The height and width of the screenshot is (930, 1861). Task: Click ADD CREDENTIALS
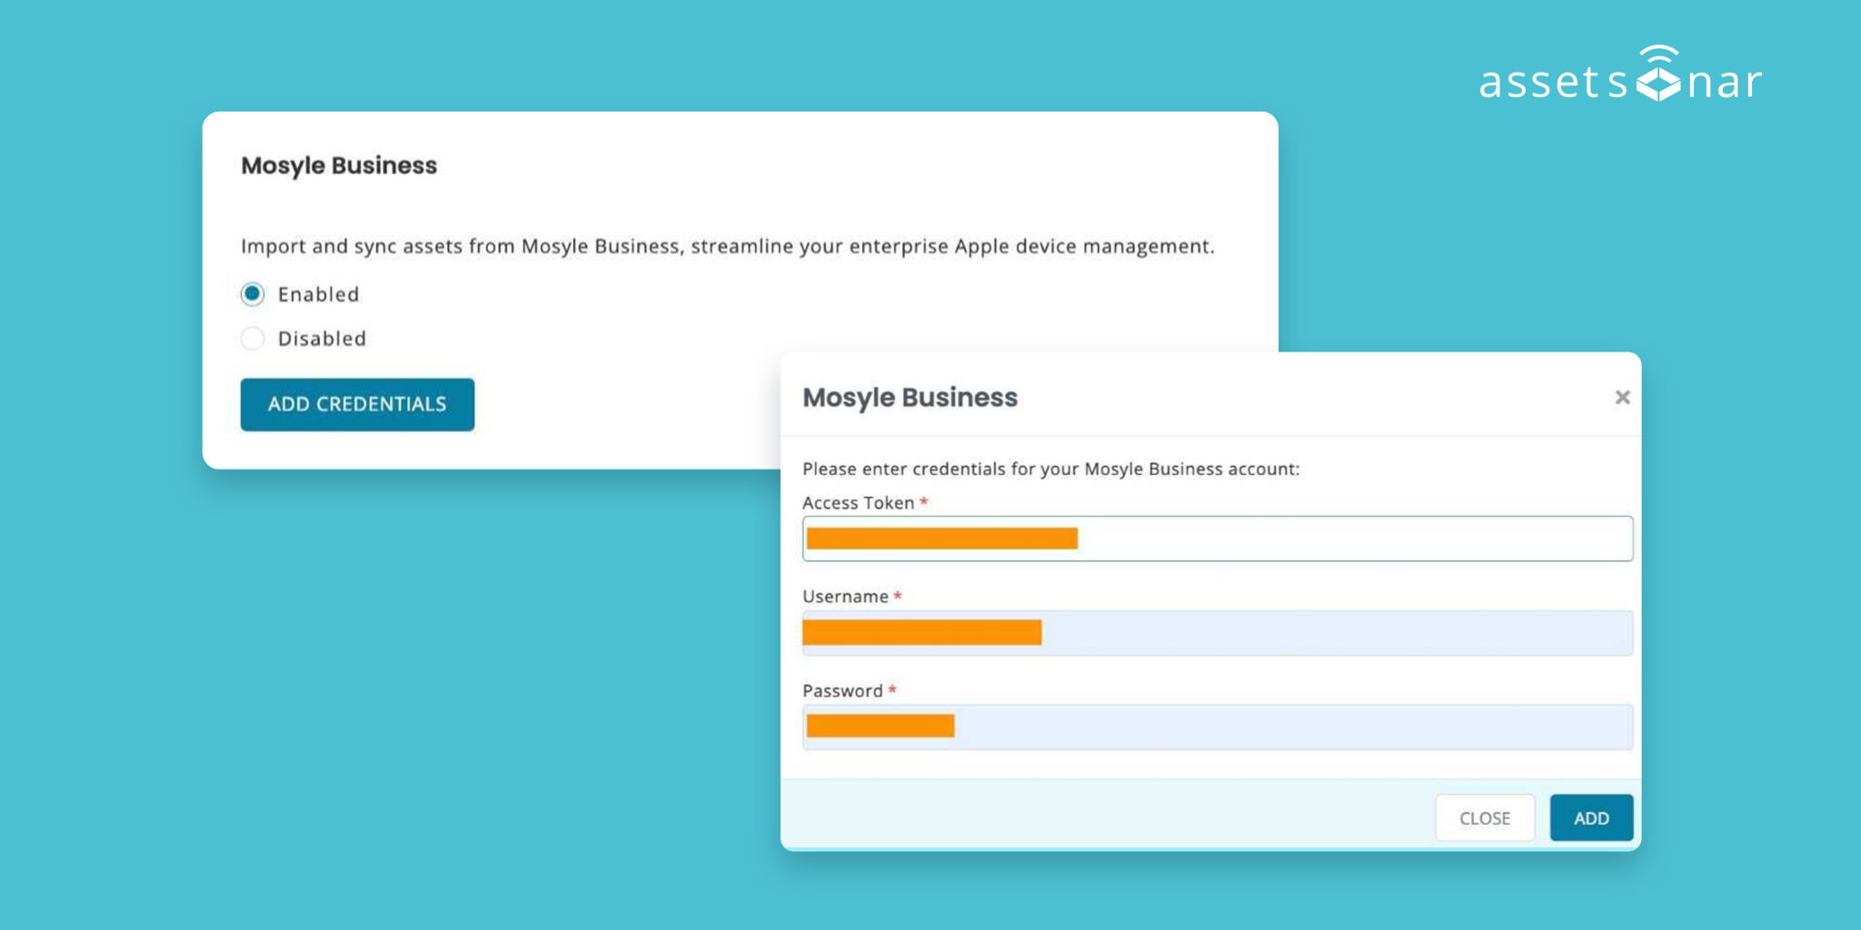[356, 404]
